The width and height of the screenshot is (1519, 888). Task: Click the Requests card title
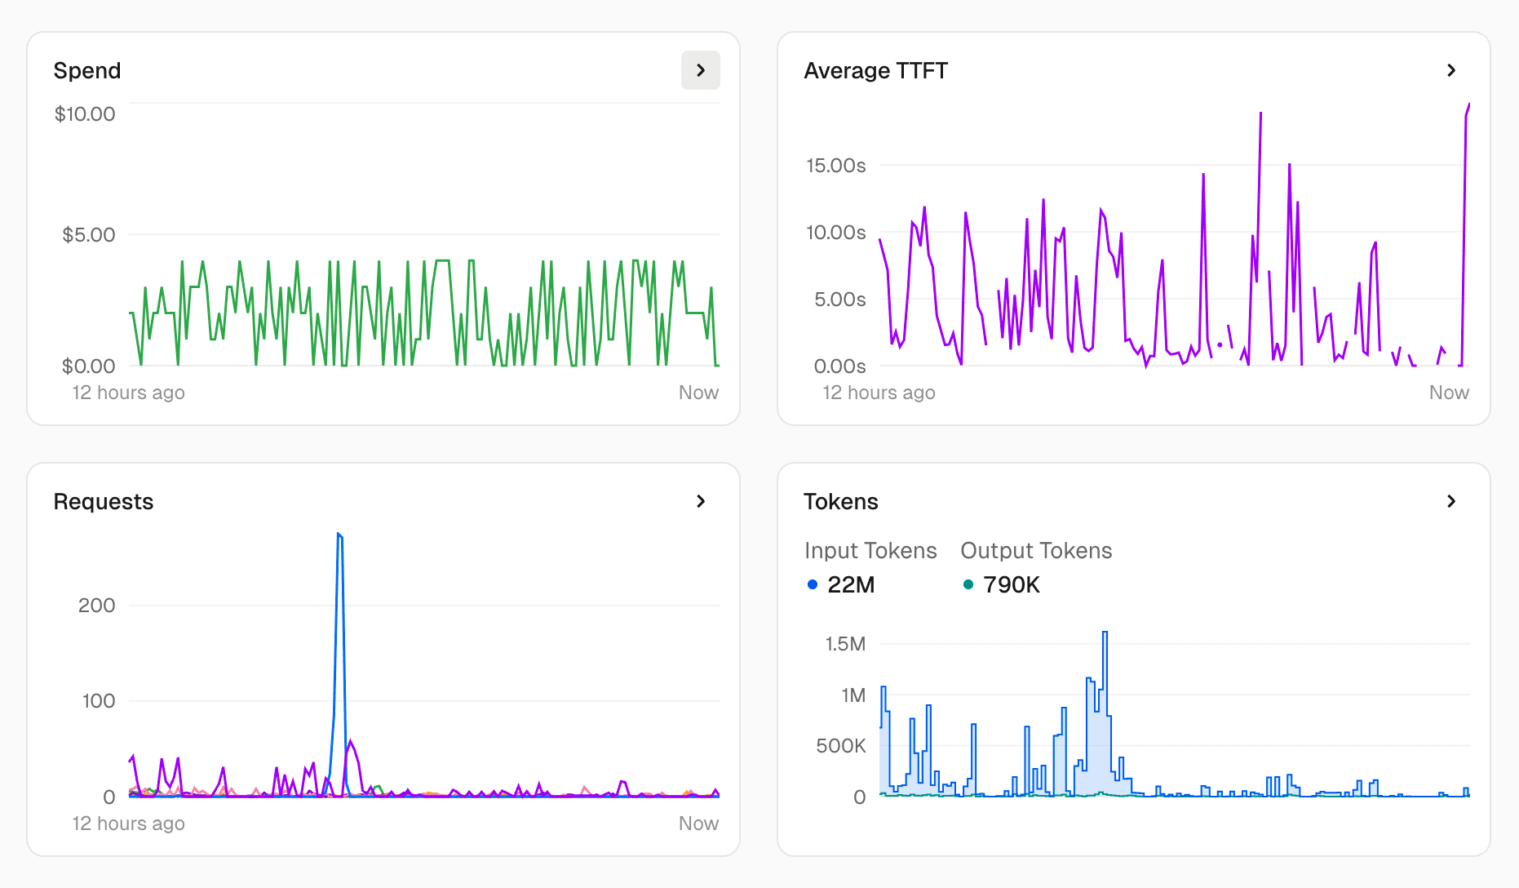104,502
